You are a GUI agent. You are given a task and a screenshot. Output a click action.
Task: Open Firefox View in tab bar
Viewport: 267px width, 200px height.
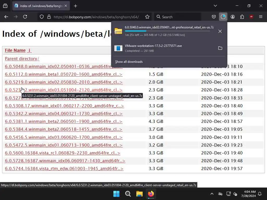5,6
